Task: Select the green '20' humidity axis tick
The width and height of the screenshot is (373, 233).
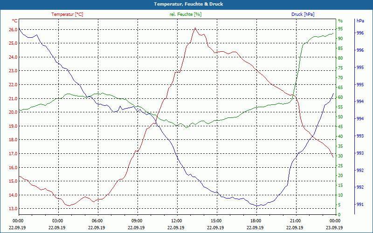Action: [x=340, y=176]
